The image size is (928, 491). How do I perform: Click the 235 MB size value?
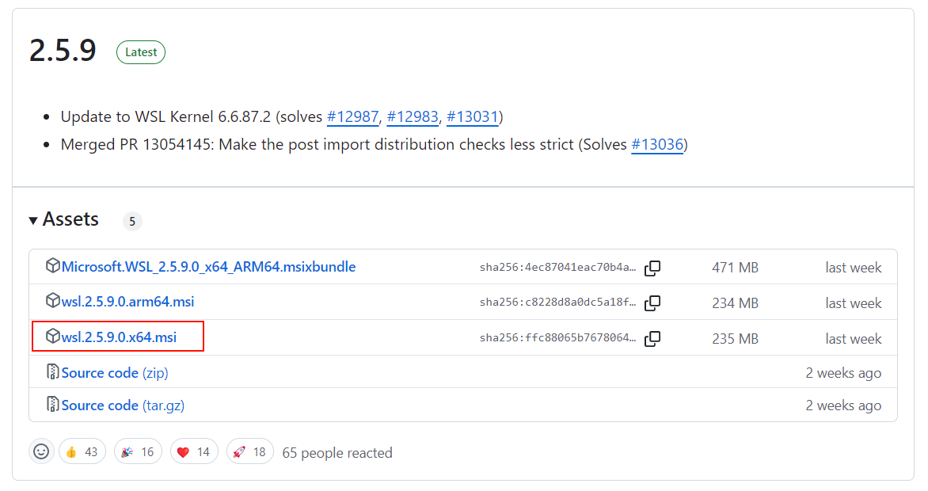click(x=735, y=339)
